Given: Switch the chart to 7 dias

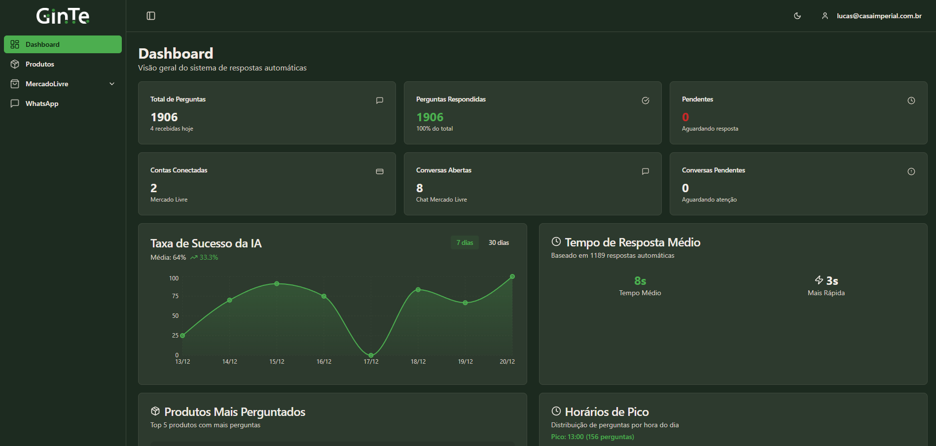Looking at the screenshot, I should [x=465, y=242].
